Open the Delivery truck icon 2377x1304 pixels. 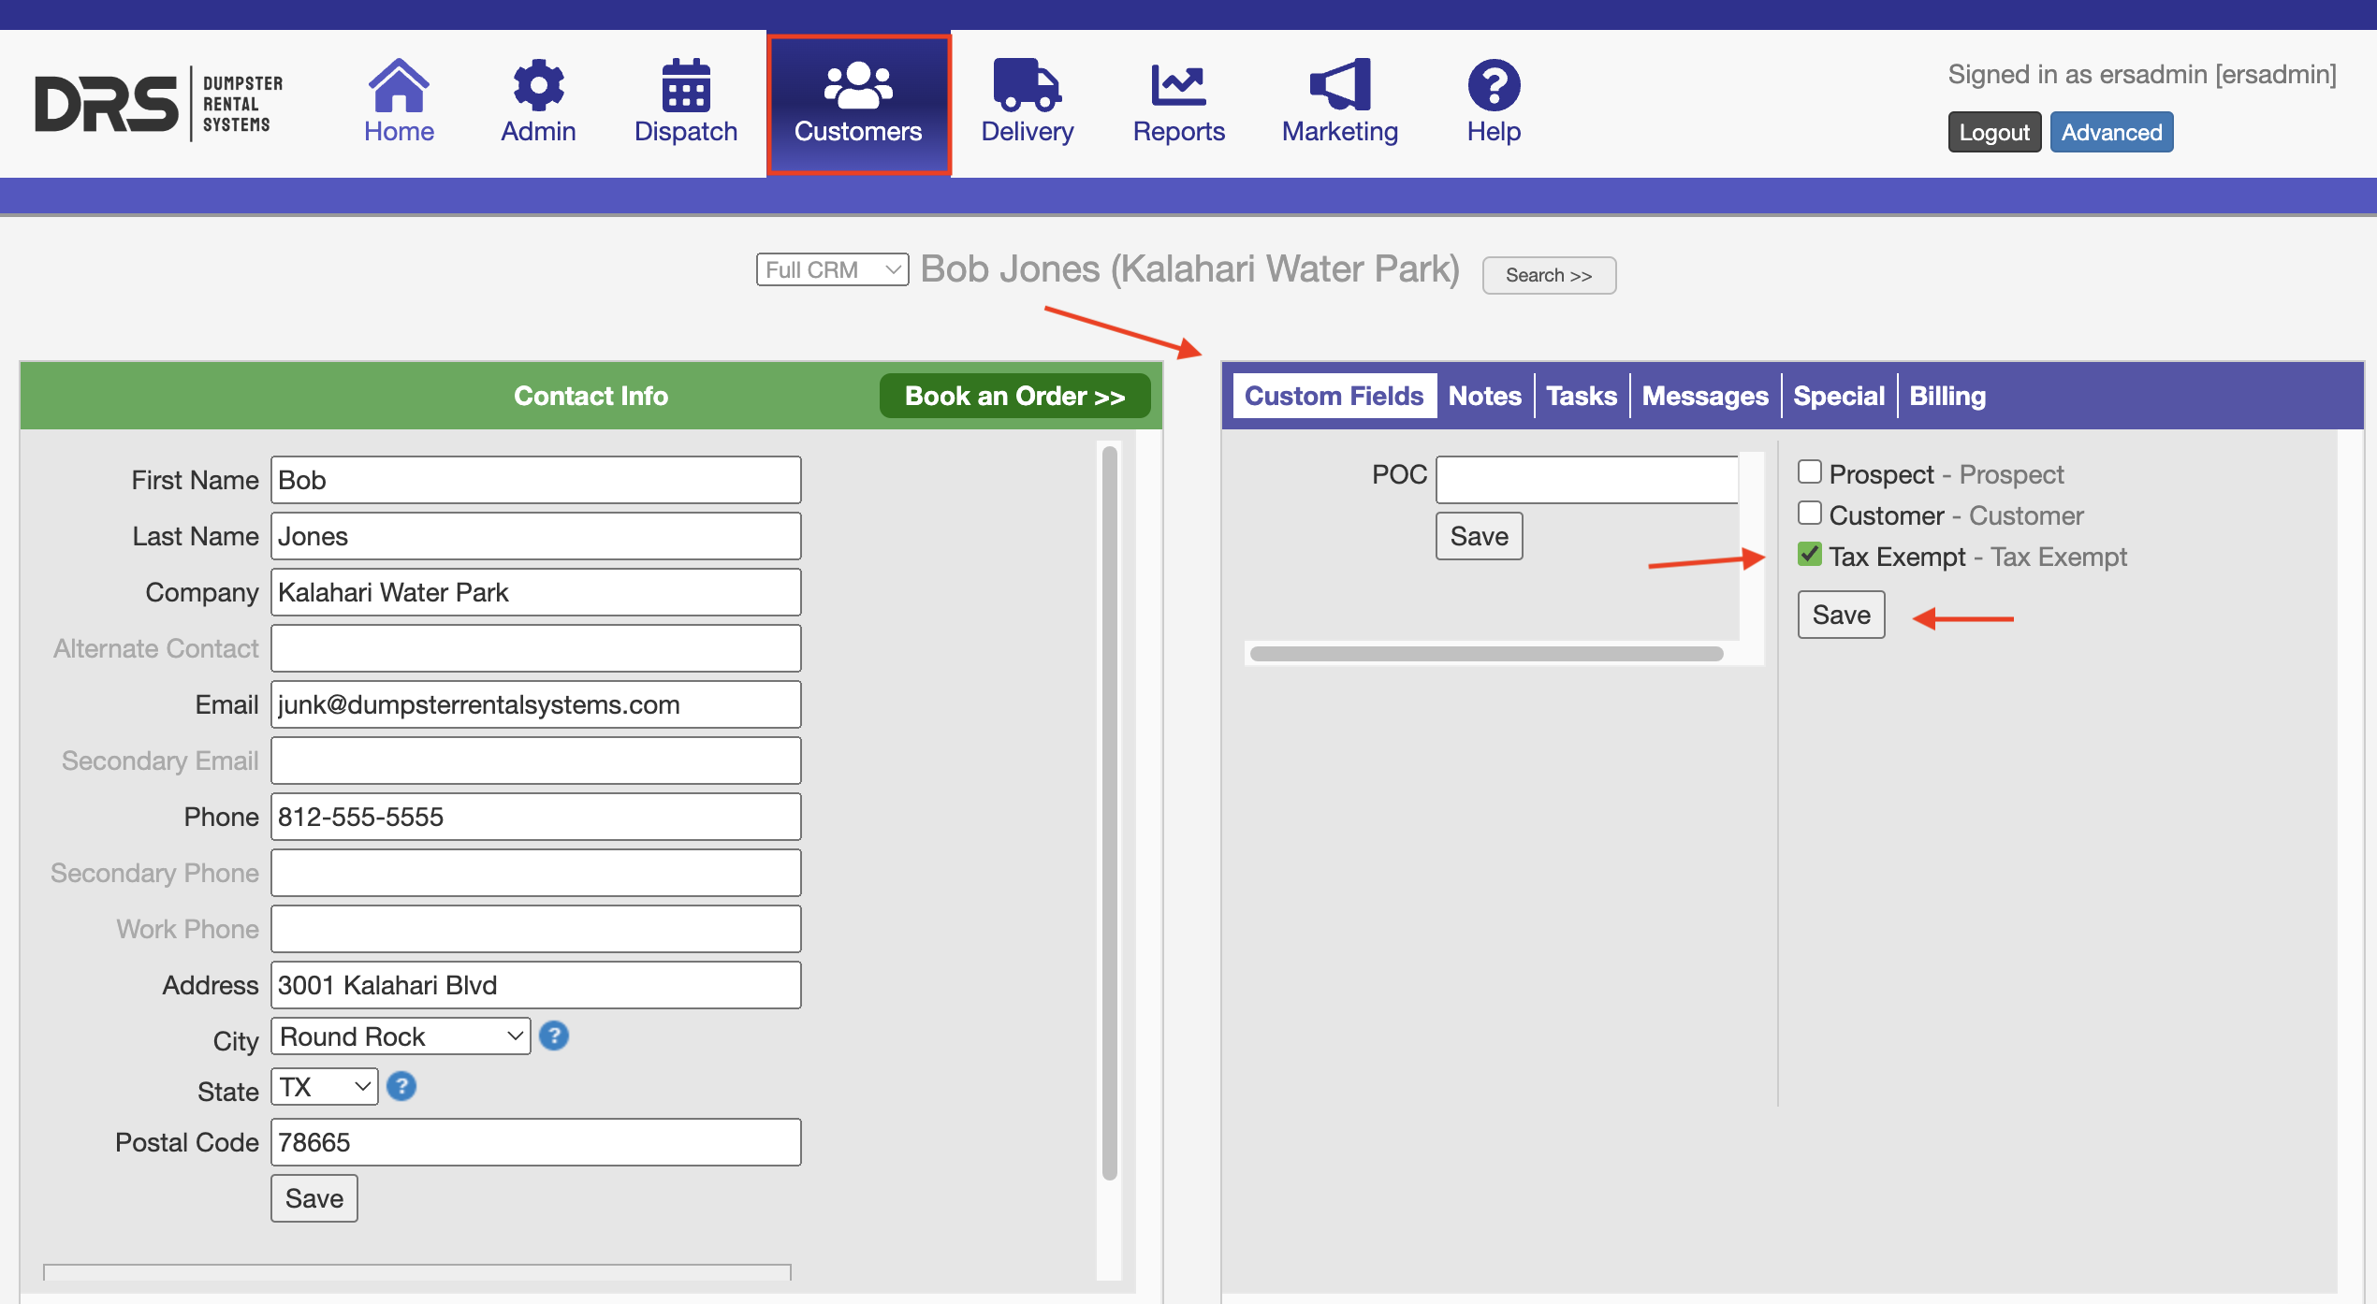coord(1027,85)
